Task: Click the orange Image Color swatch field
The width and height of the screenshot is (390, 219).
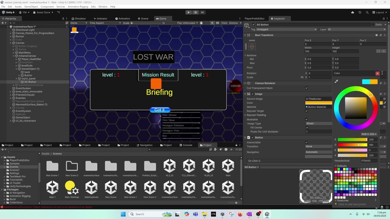Action: 319,103
